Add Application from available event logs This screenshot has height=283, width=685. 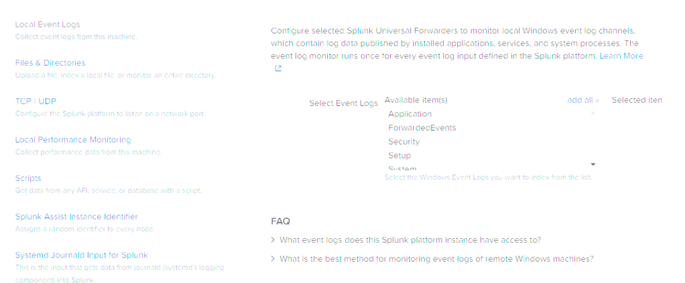tap(410, 114)
